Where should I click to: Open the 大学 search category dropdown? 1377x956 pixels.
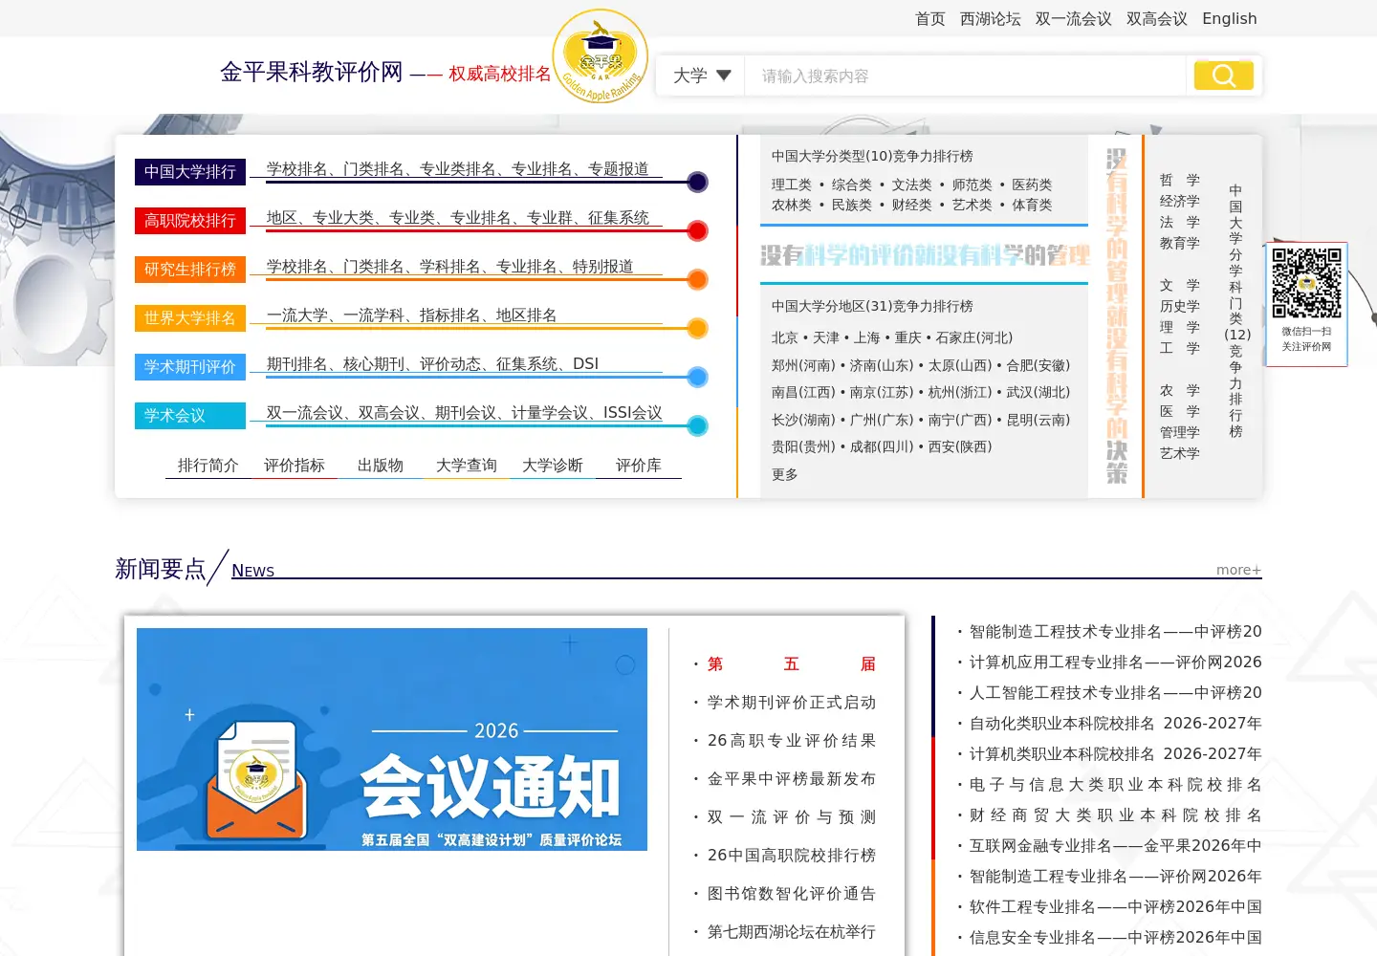pos(701,76)
